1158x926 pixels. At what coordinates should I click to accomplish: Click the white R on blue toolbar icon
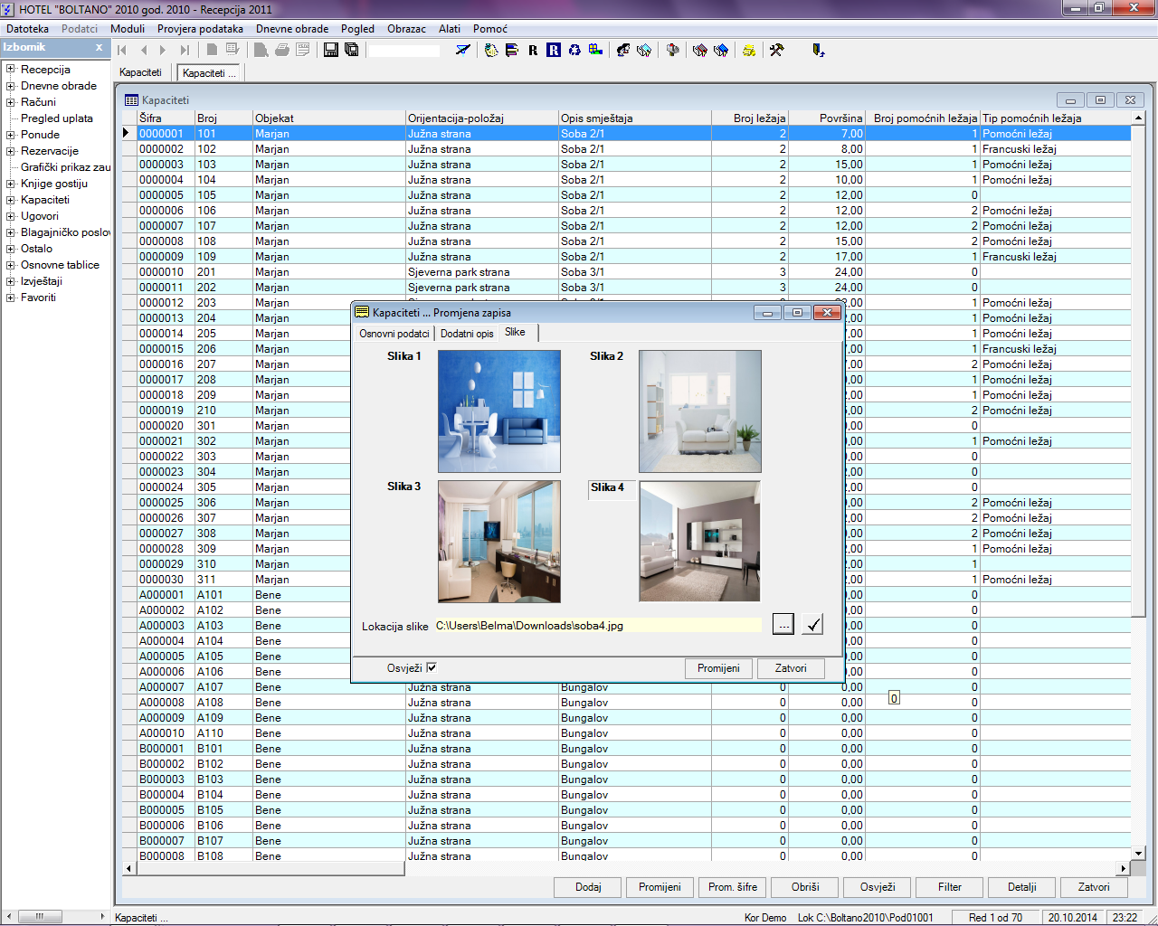click(x=554, y=50)
